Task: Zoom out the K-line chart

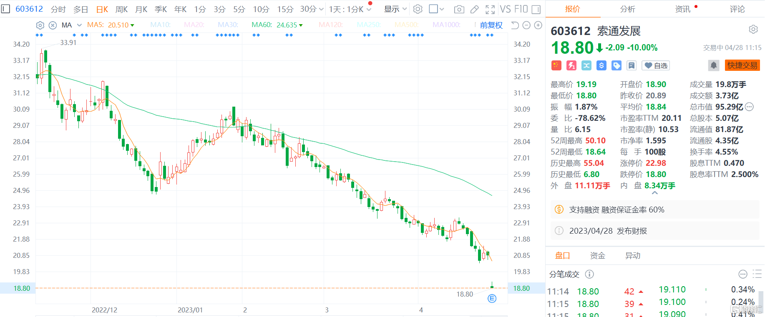Action: point(526,25)
